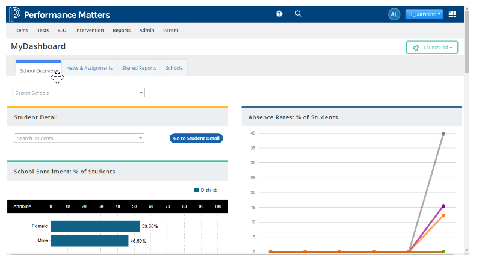Click the Performance Matters logo icon
The height and width of the screenshot is (263, 479).
point(16,14)
